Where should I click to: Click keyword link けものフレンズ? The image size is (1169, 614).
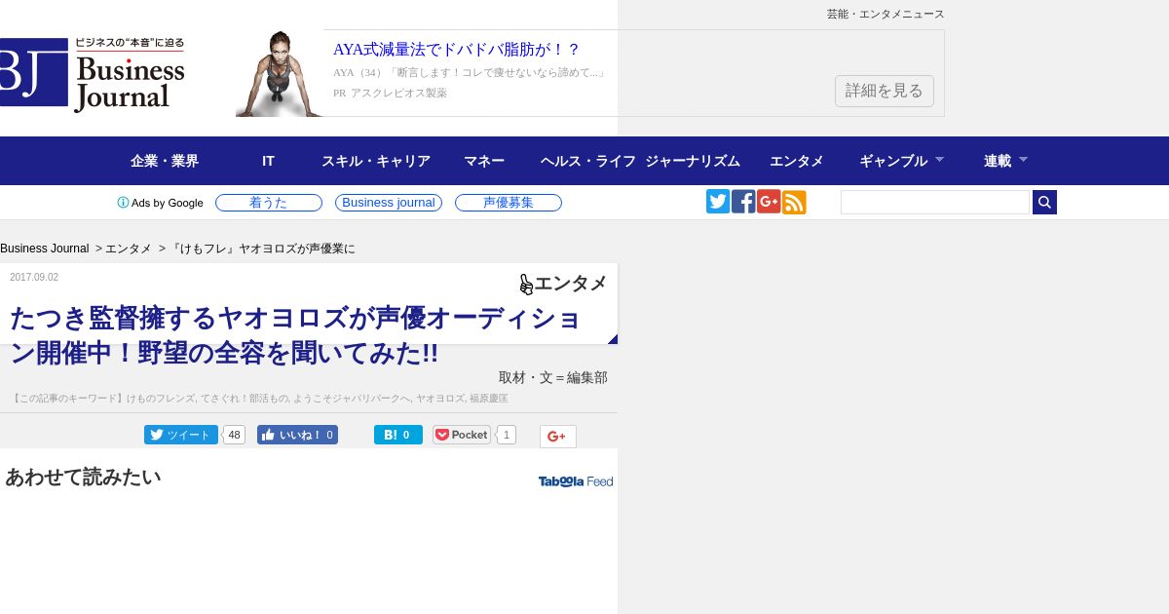(162, 399)
